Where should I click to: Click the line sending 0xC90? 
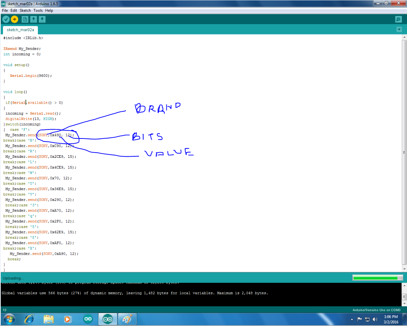pos(40,146)
